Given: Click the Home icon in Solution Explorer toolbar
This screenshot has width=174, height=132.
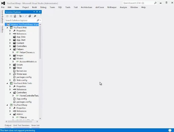Looking at the screenshot, I should point(15,16).
